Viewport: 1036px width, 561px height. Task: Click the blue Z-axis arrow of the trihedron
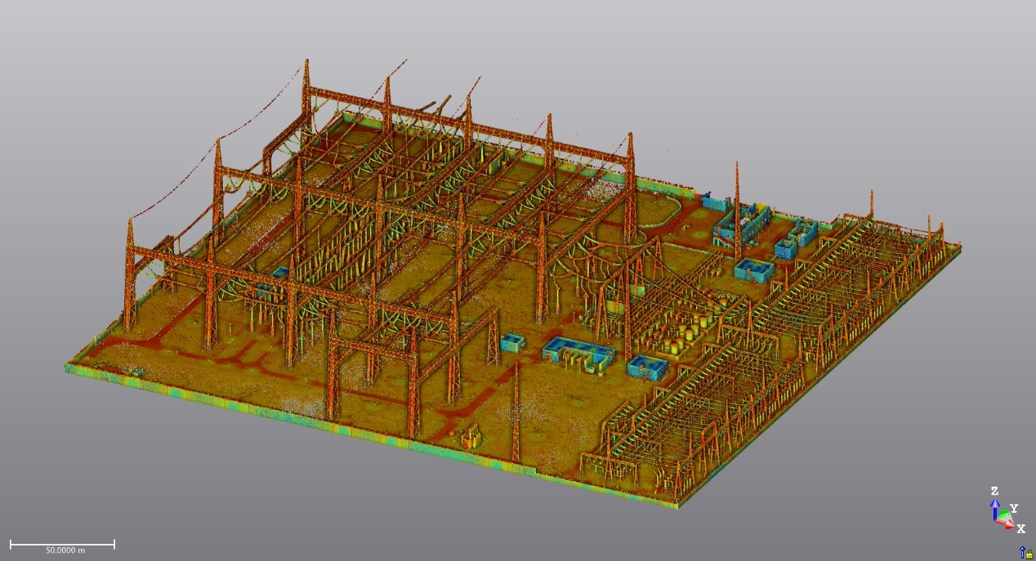(994, 508)
